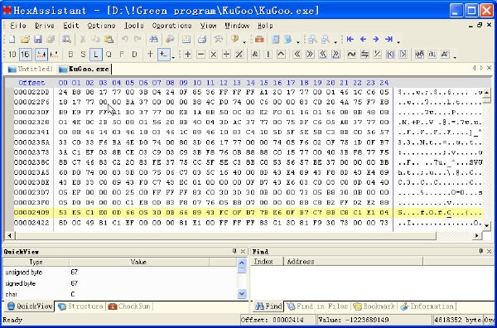The width and height of the screenshot is (497, 328).
Task: Click the down arrow of hex view vertical scrollbar
Action: [486, 225]
